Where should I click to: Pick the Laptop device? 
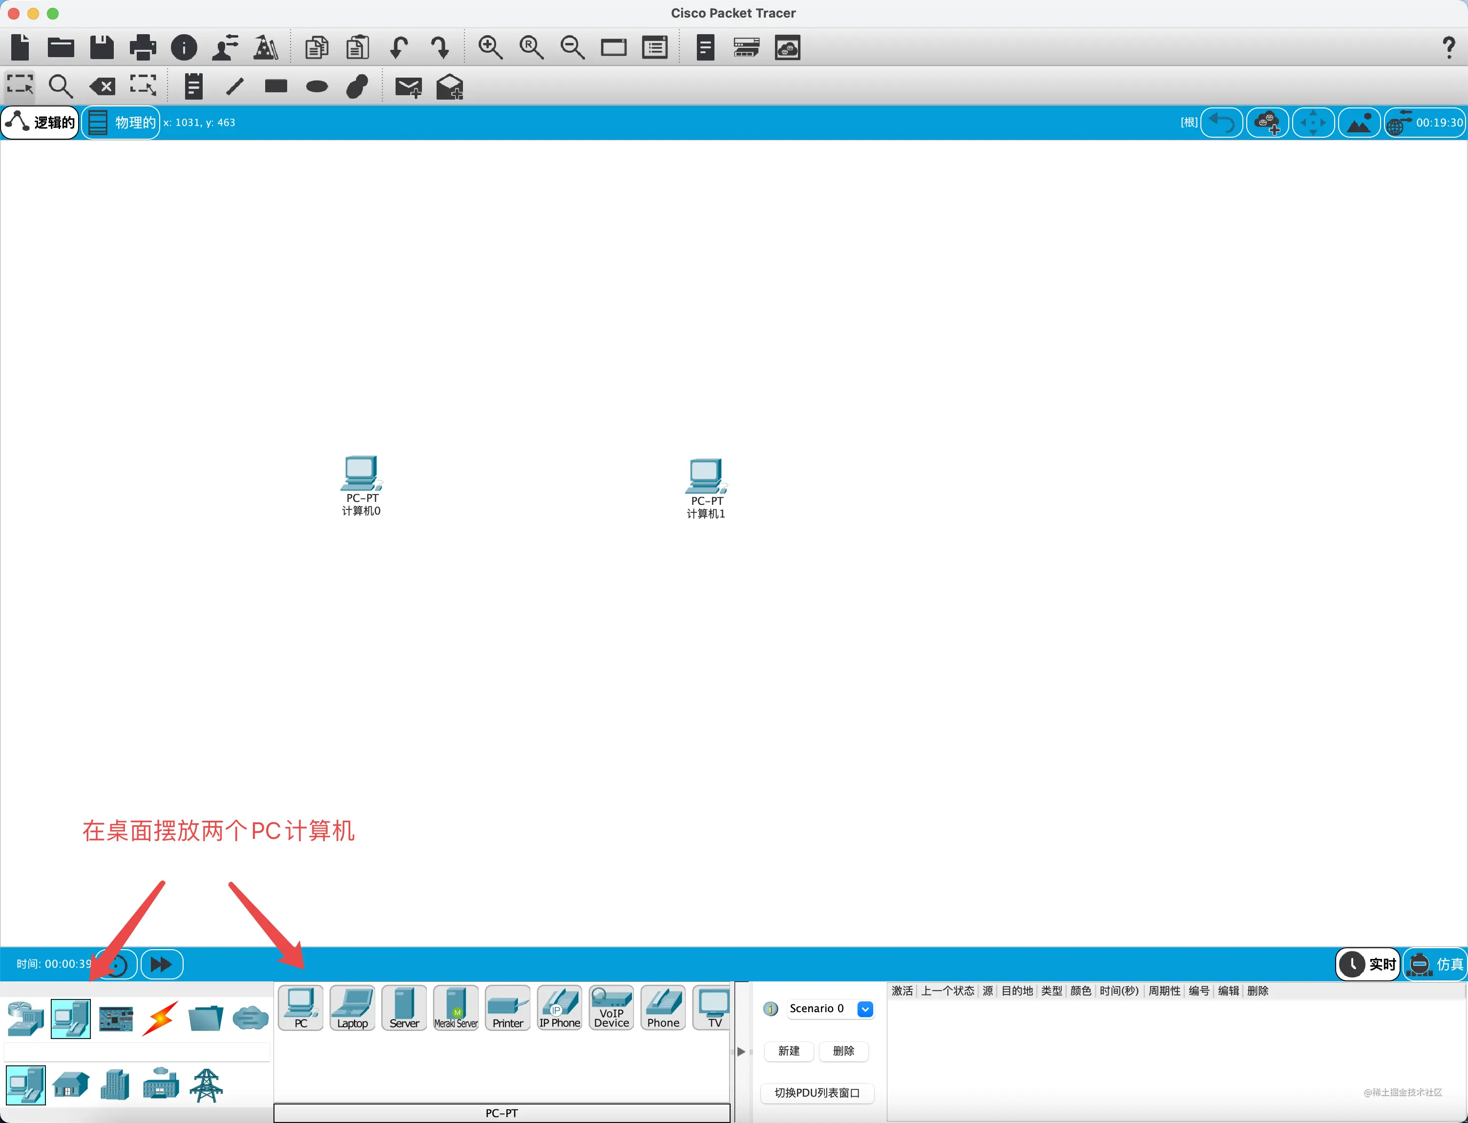tap(352, 1007)
